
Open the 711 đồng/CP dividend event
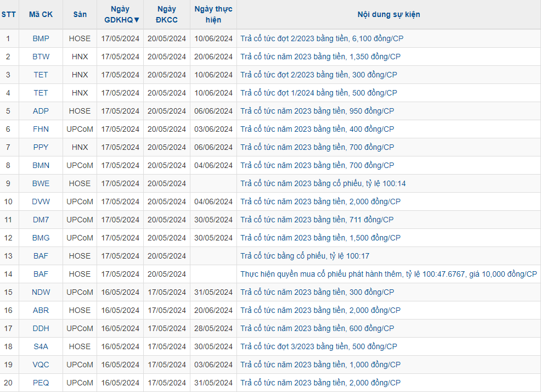[x=317, y=220]
